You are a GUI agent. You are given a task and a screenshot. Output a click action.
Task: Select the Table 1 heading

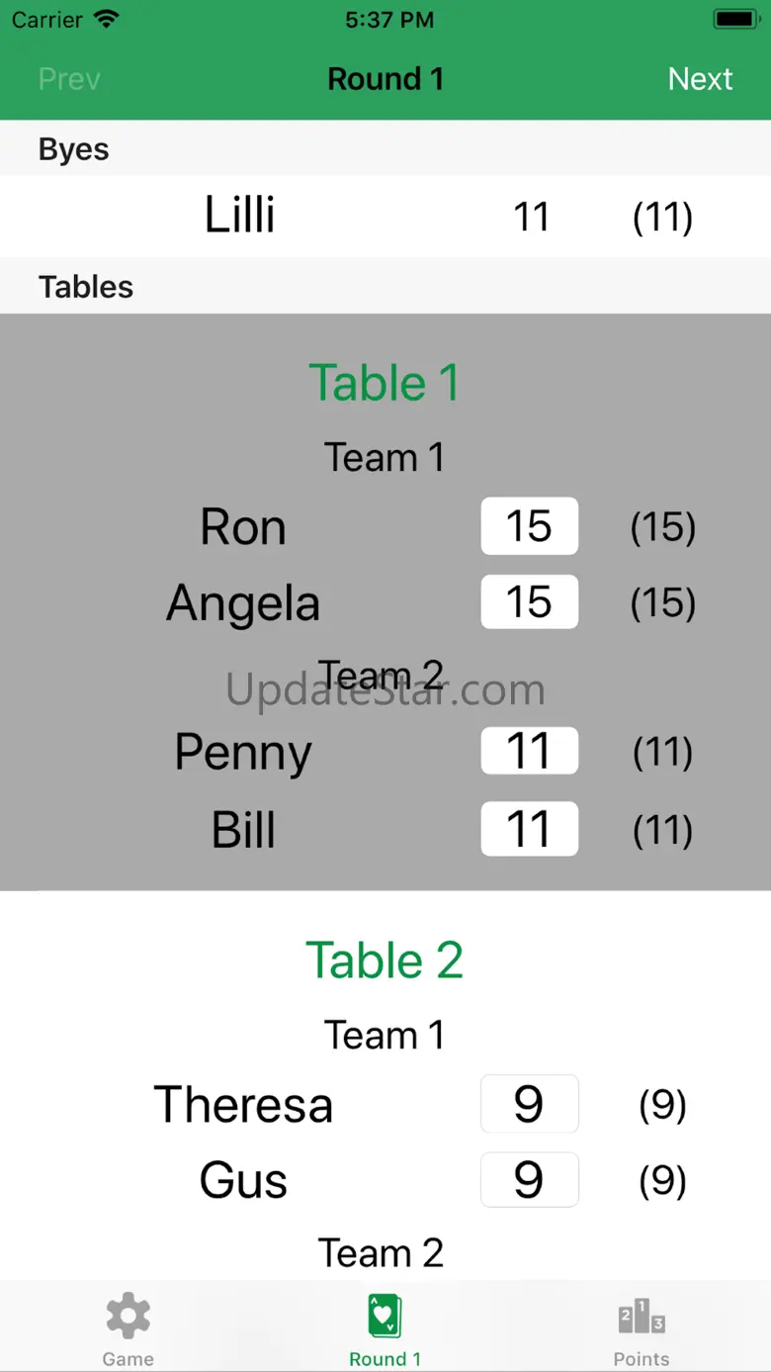click(385, 383)
